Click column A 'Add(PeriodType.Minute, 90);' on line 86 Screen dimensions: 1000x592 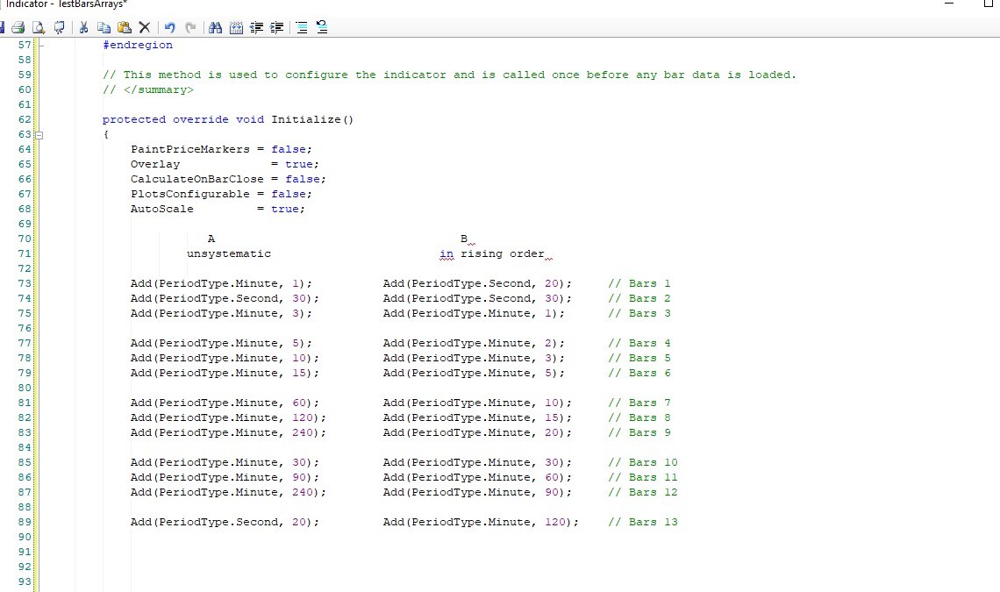(225, 477)
